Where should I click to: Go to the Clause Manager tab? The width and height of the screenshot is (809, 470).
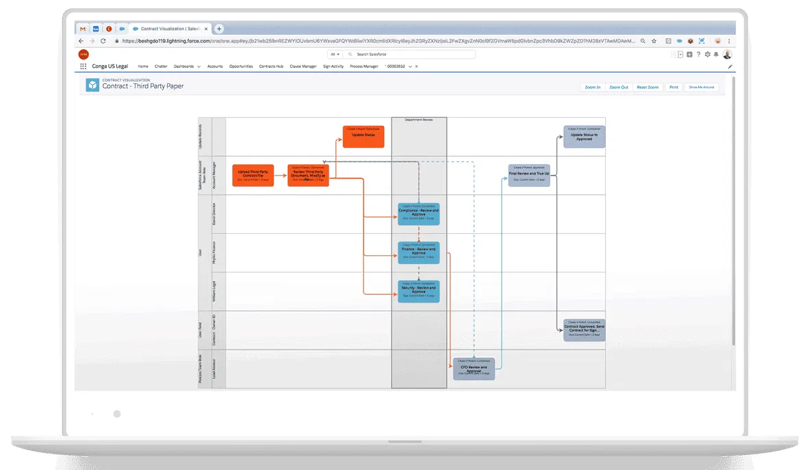click(303, 66)
